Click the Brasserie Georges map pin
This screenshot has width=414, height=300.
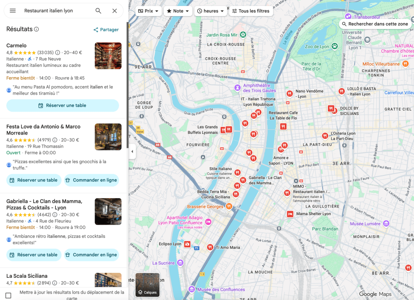coord(229,206)
